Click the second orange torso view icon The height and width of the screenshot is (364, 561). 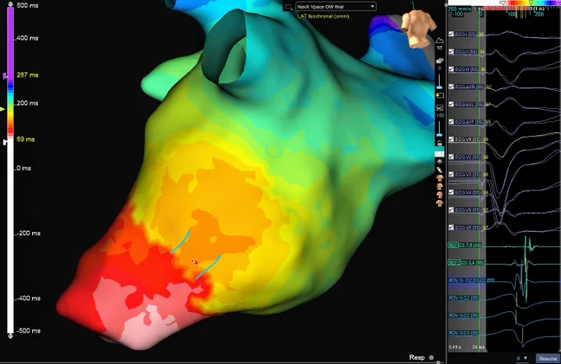(440, 187)
